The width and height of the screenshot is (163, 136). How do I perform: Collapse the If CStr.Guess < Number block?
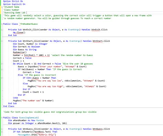point(2,78)
